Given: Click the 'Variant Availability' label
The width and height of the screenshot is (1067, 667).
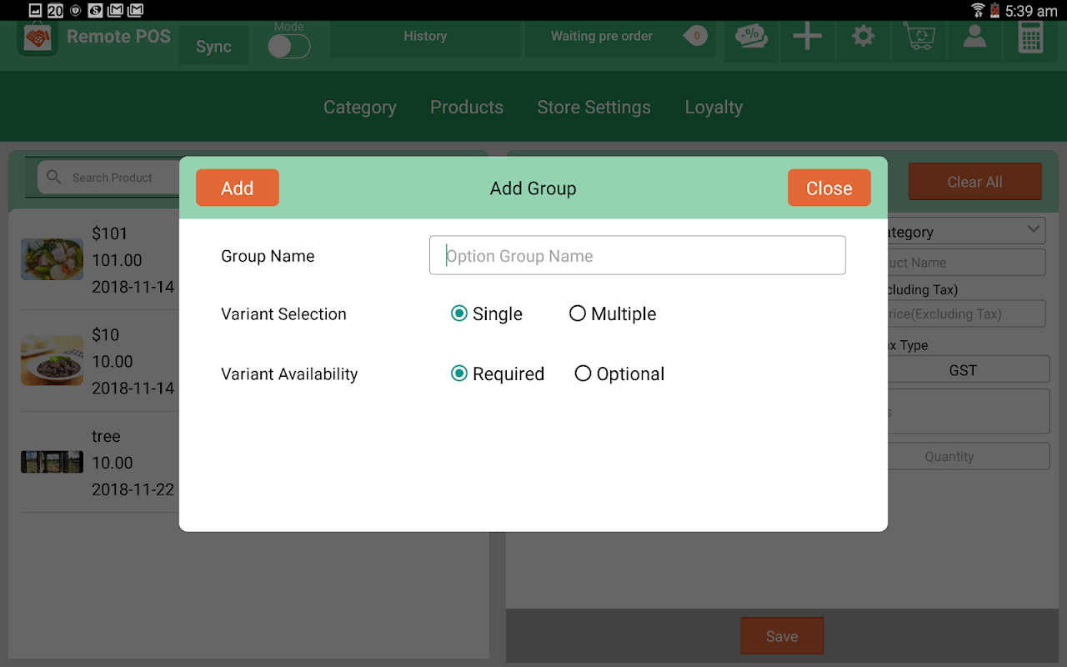Looking at the screenshot, I should click(289, 374).
